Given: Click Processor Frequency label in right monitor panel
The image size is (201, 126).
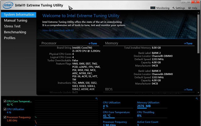Looking at the screenshot, I should pyautogui.click(x=115, y=122).
